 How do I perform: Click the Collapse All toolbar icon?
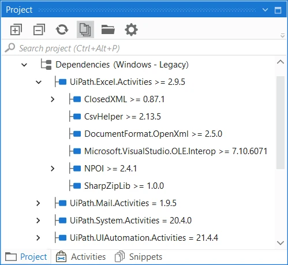[39, 29]
